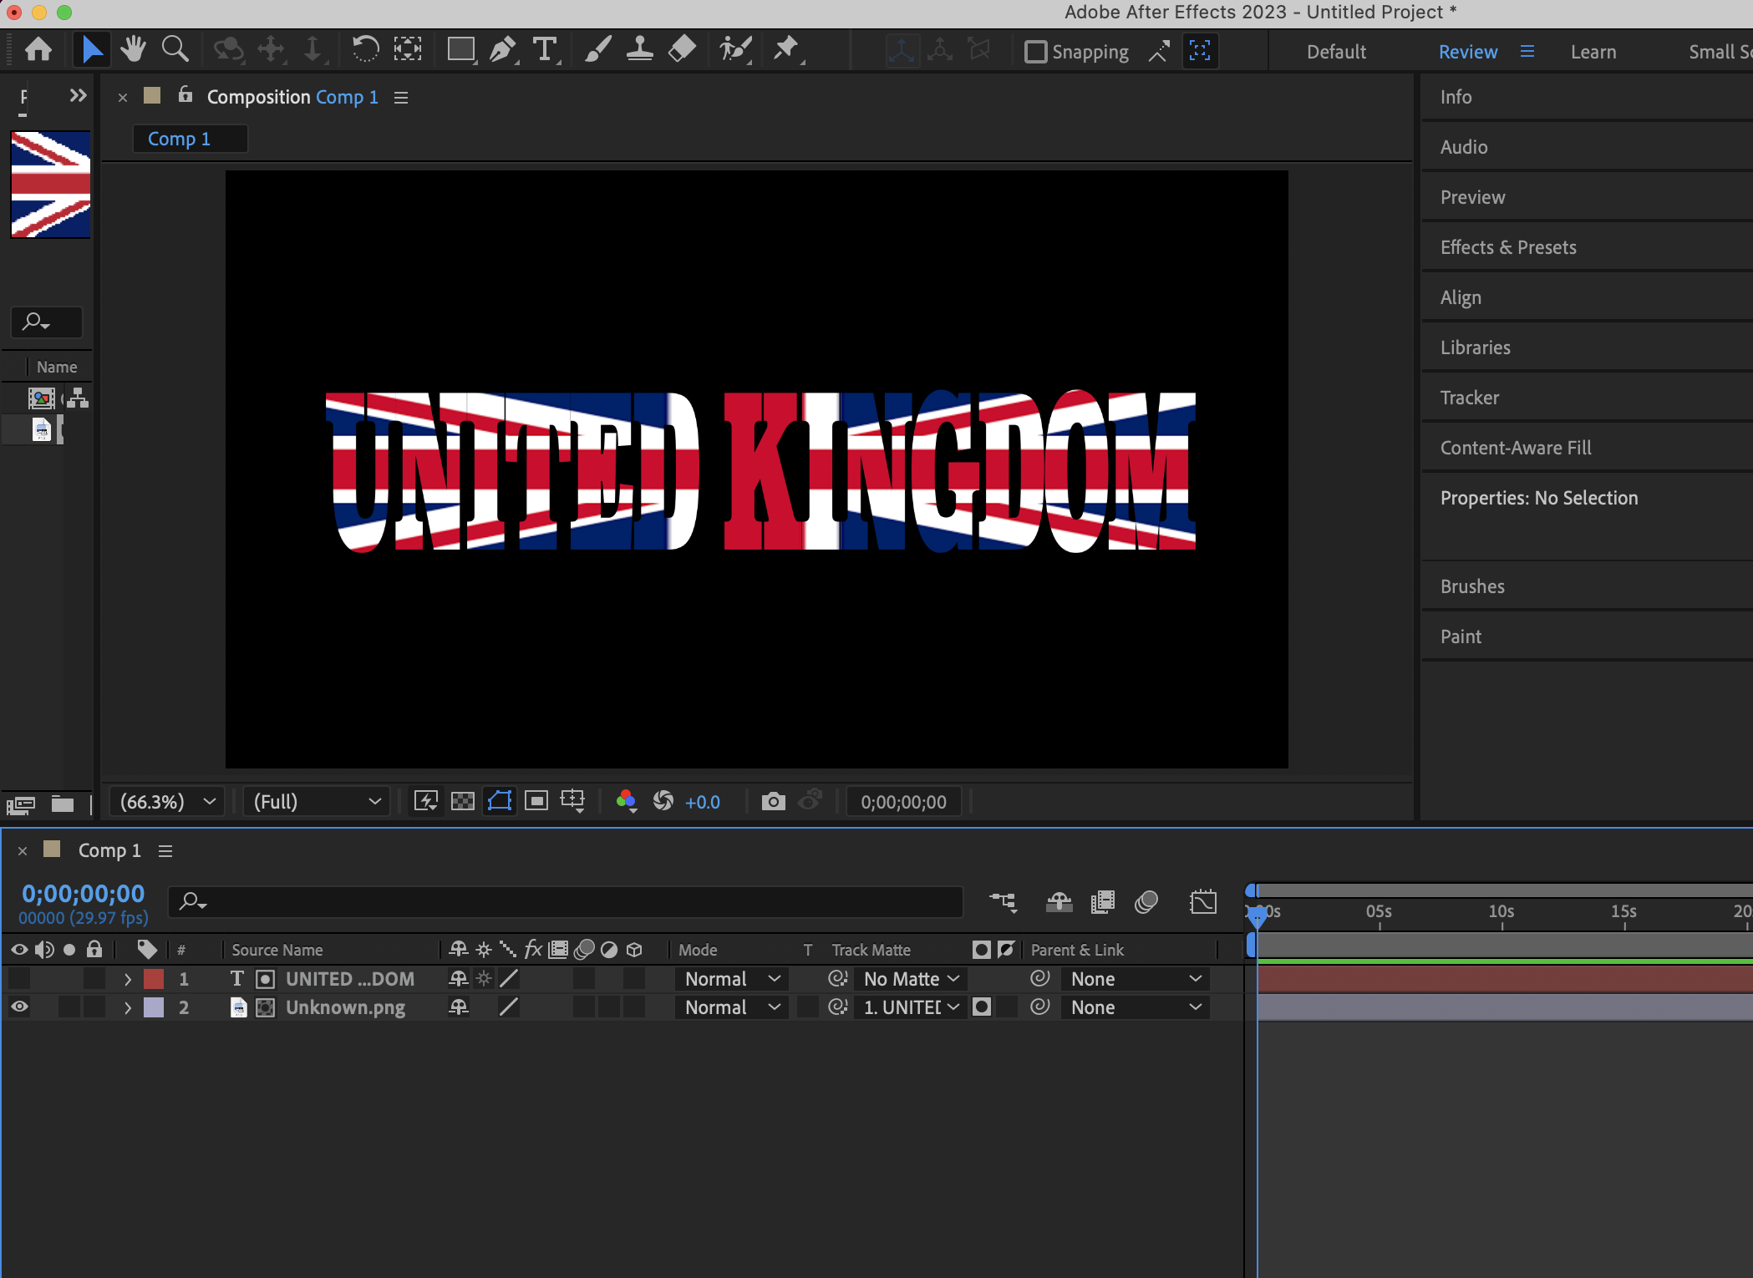Select the Horizontal Type tool
The image size is (1753, 1278).
tap(545, 50)
